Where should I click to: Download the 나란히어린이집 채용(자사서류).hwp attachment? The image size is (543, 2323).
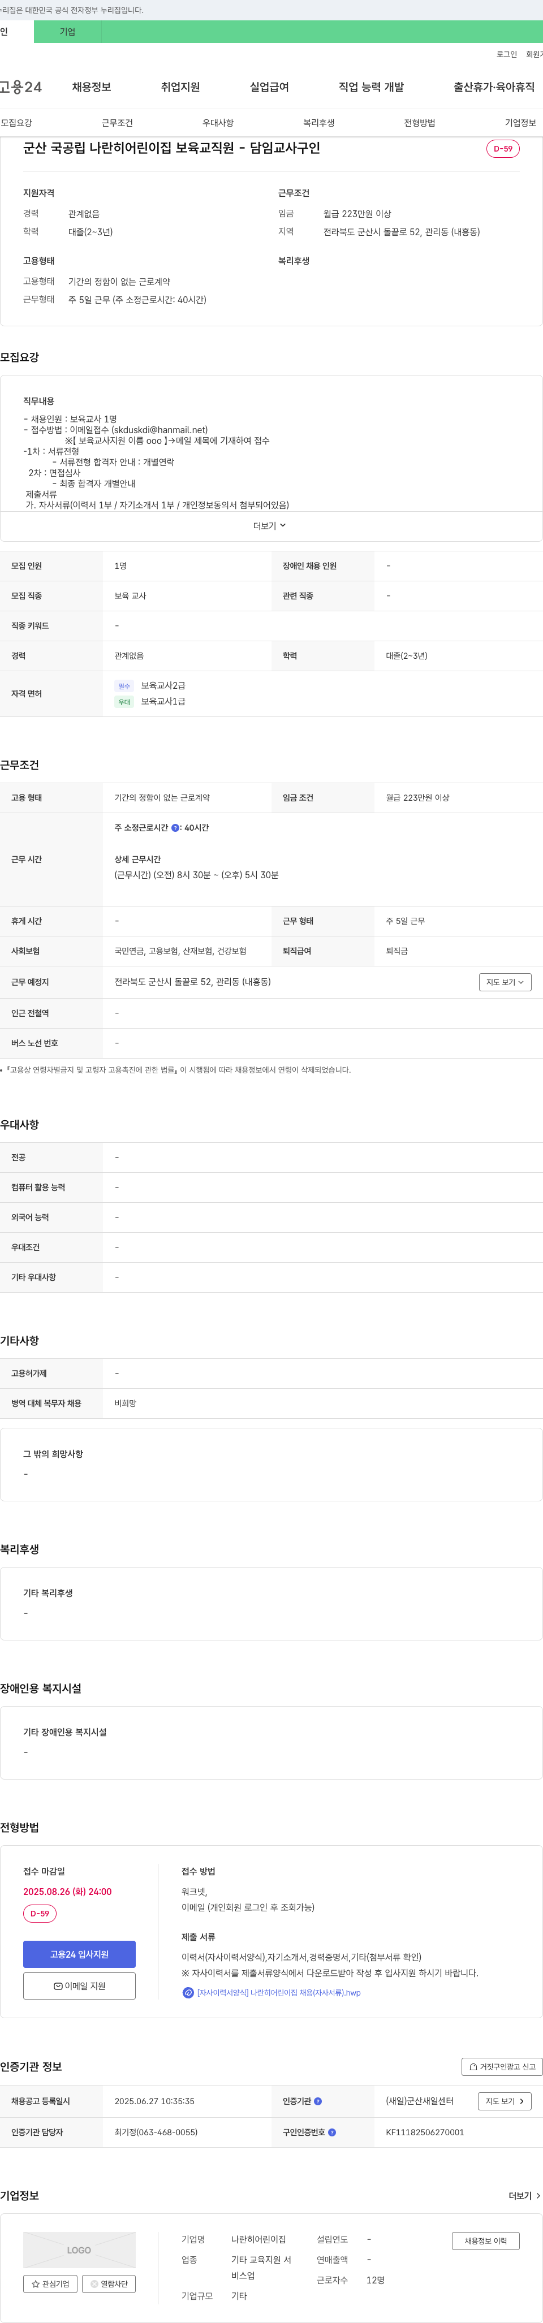(x=279, y=1993)
